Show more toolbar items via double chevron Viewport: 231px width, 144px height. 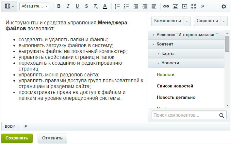(x=203, y=6)
